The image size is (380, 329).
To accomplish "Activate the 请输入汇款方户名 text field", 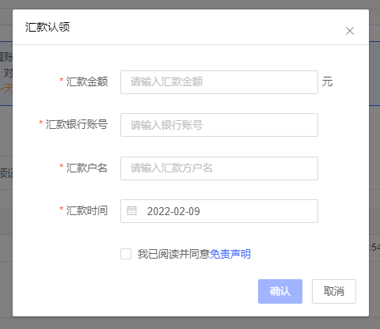I will coord(219,168).
